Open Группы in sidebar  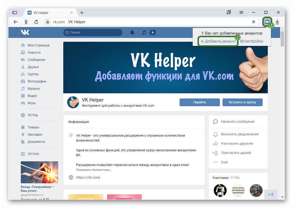pyautogui.click(x=30, y=74)
